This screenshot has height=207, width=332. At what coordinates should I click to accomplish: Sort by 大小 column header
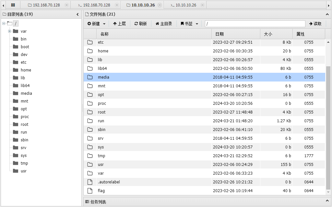coord(276,34)
